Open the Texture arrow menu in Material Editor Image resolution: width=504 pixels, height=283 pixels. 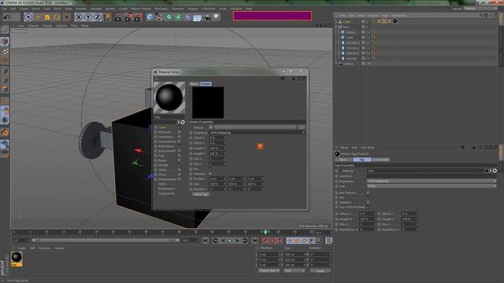210,127
